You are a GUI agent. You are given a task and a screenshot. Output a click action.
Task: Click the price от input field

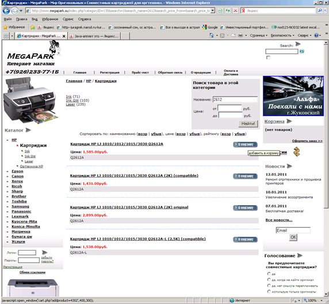[229, 108]
